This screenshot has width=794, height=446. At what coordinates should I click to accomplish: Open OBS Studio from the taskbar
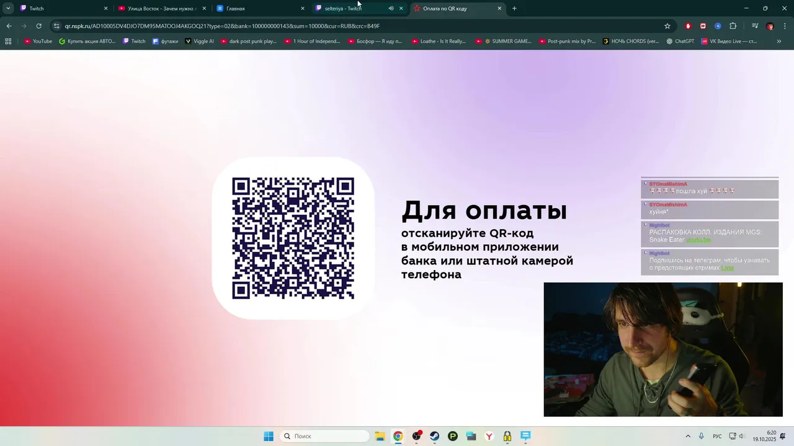pyautogui.click(x=416, y=436)
